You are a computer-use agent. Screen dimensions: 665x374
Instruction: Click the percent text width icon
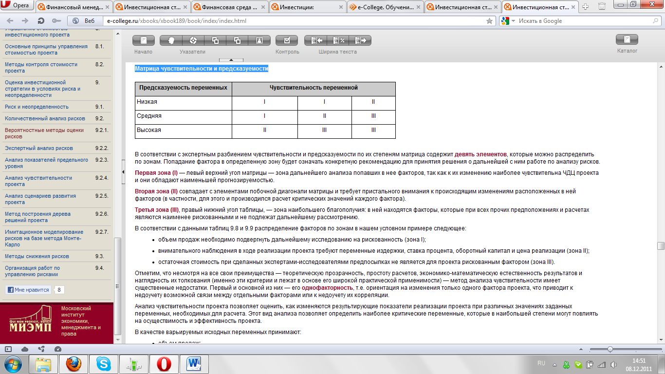pyautogui.click(x=337, y=40)
